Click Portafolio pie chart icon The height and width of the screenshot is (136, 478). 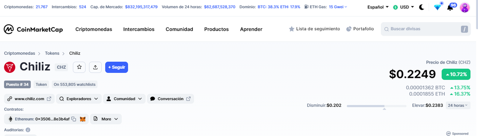point(349,29)
